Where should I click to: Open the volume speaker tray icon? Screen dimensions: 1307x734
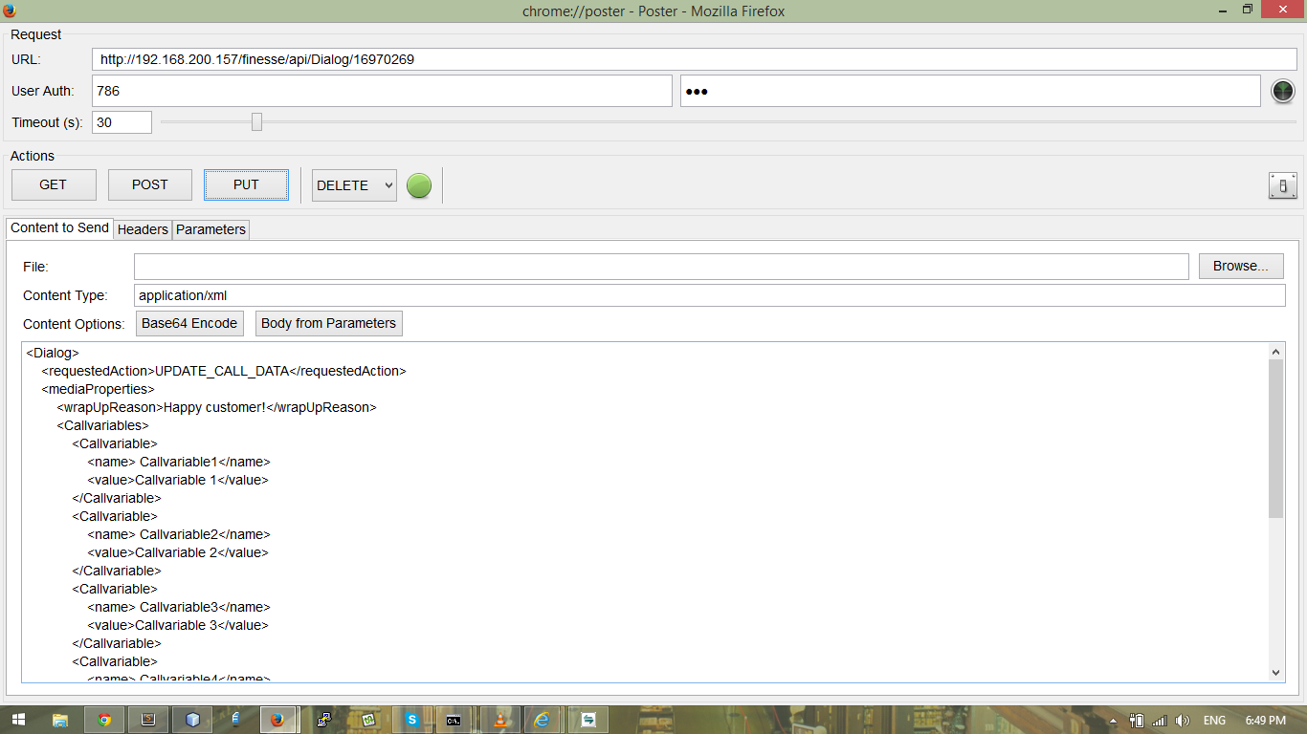pos(1183,720)
